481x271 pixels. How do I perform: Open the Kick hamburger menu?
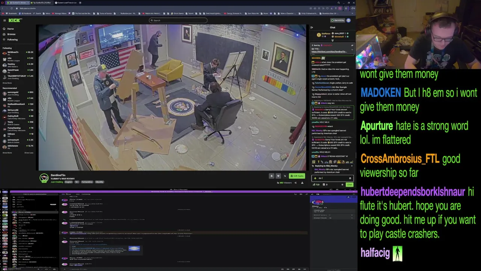(x=5, y=20)
